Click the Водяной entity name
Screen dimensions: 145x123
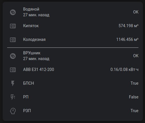tap(31, 9)
